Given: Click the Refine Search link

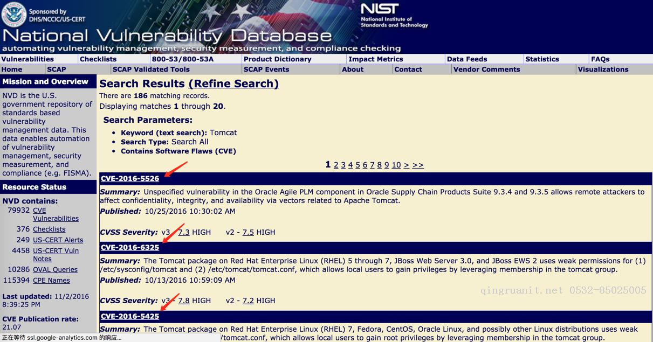Looking at the screenshot, I should (233, 84).
